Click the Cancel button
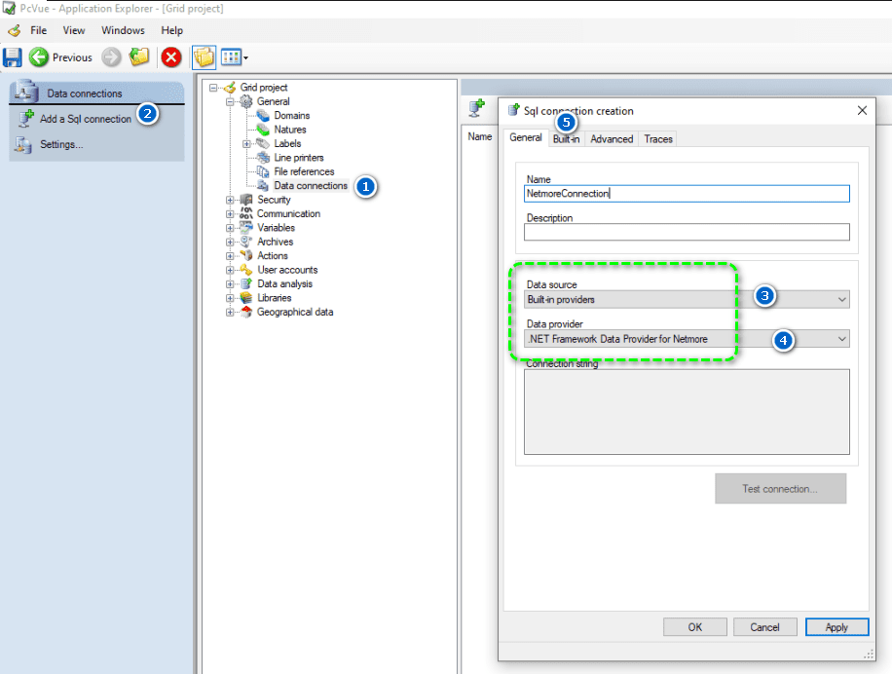 coord(764,627)
